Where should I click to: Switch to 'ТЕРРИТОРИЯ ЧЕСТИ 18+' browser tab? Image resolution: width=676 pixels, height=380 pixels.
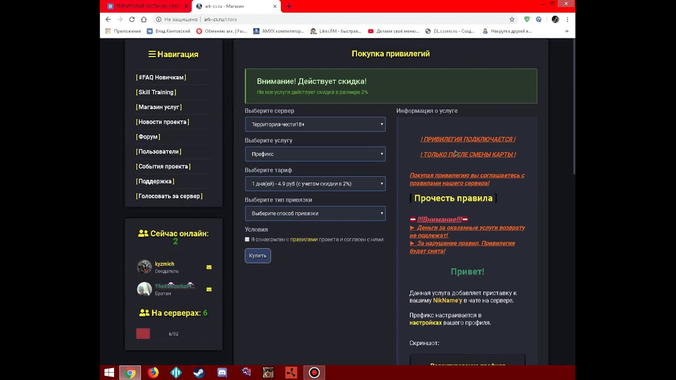[146, 6]
